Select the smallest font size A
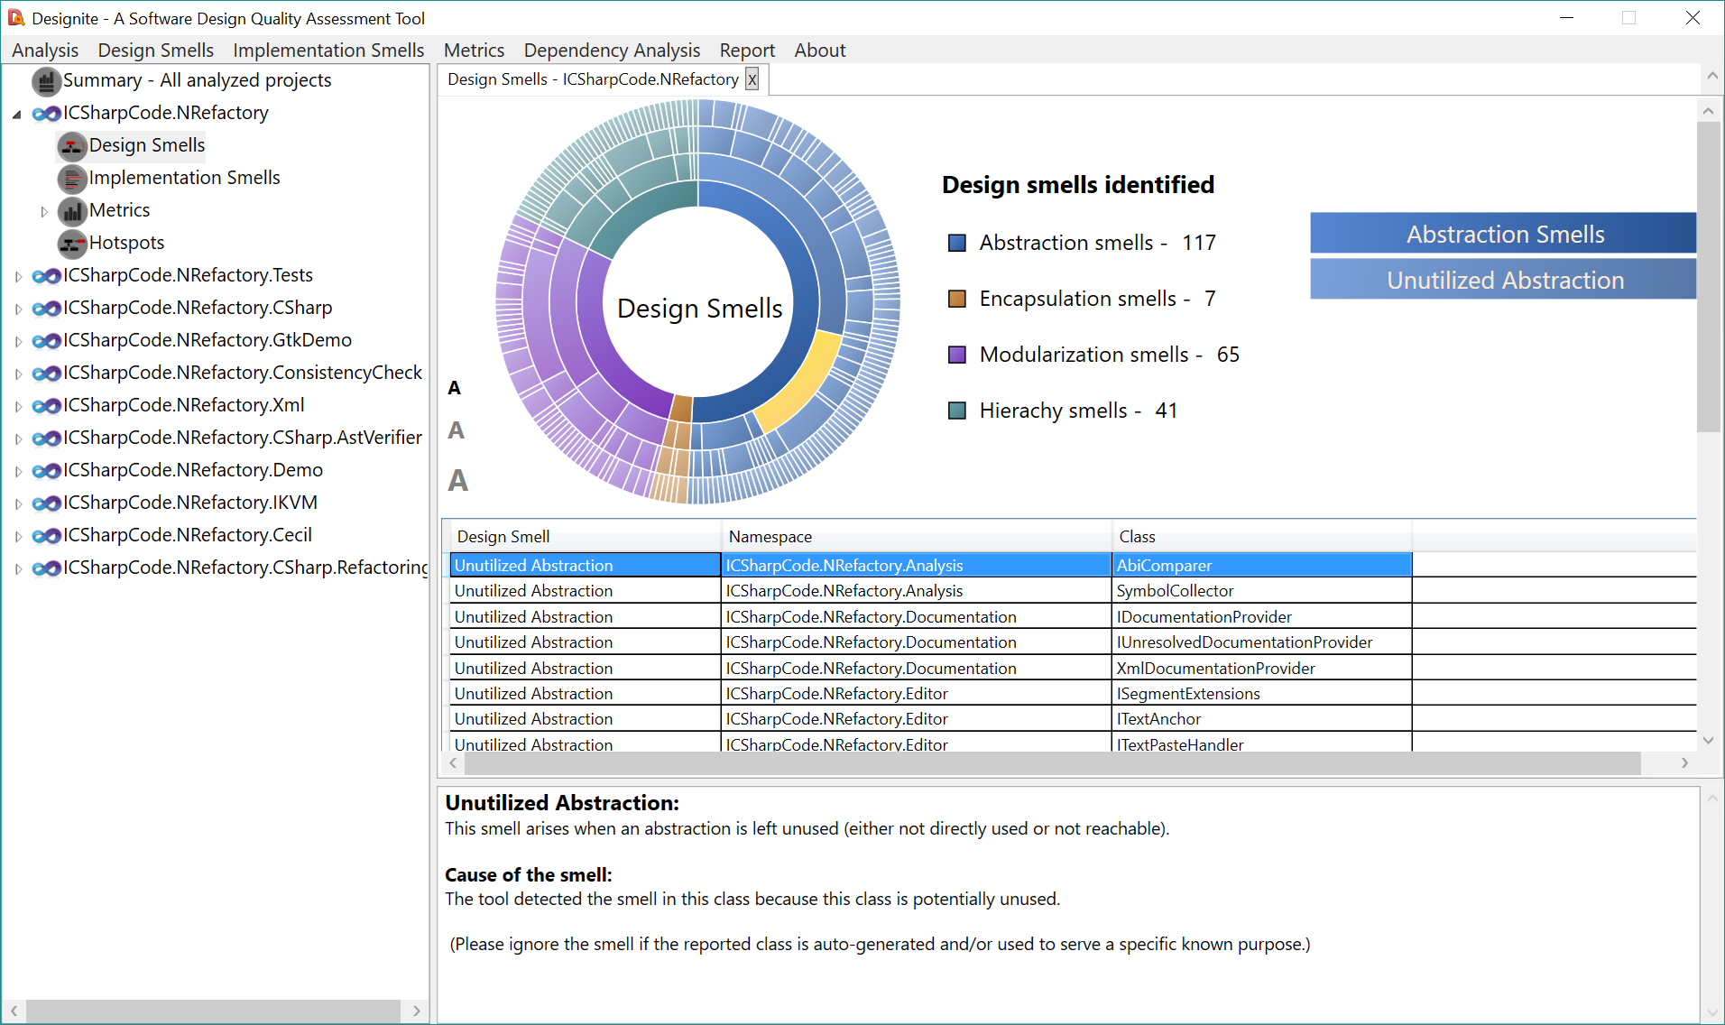1725x1025 pixels. coord(454,388)
